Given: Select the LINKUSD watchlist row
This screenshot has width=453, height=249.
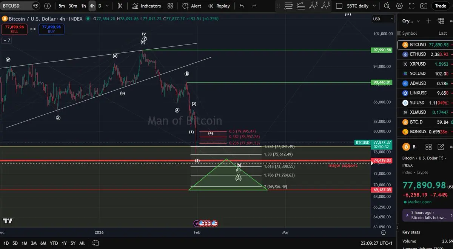Looking at the screenshot, I should tap(425, 93).
